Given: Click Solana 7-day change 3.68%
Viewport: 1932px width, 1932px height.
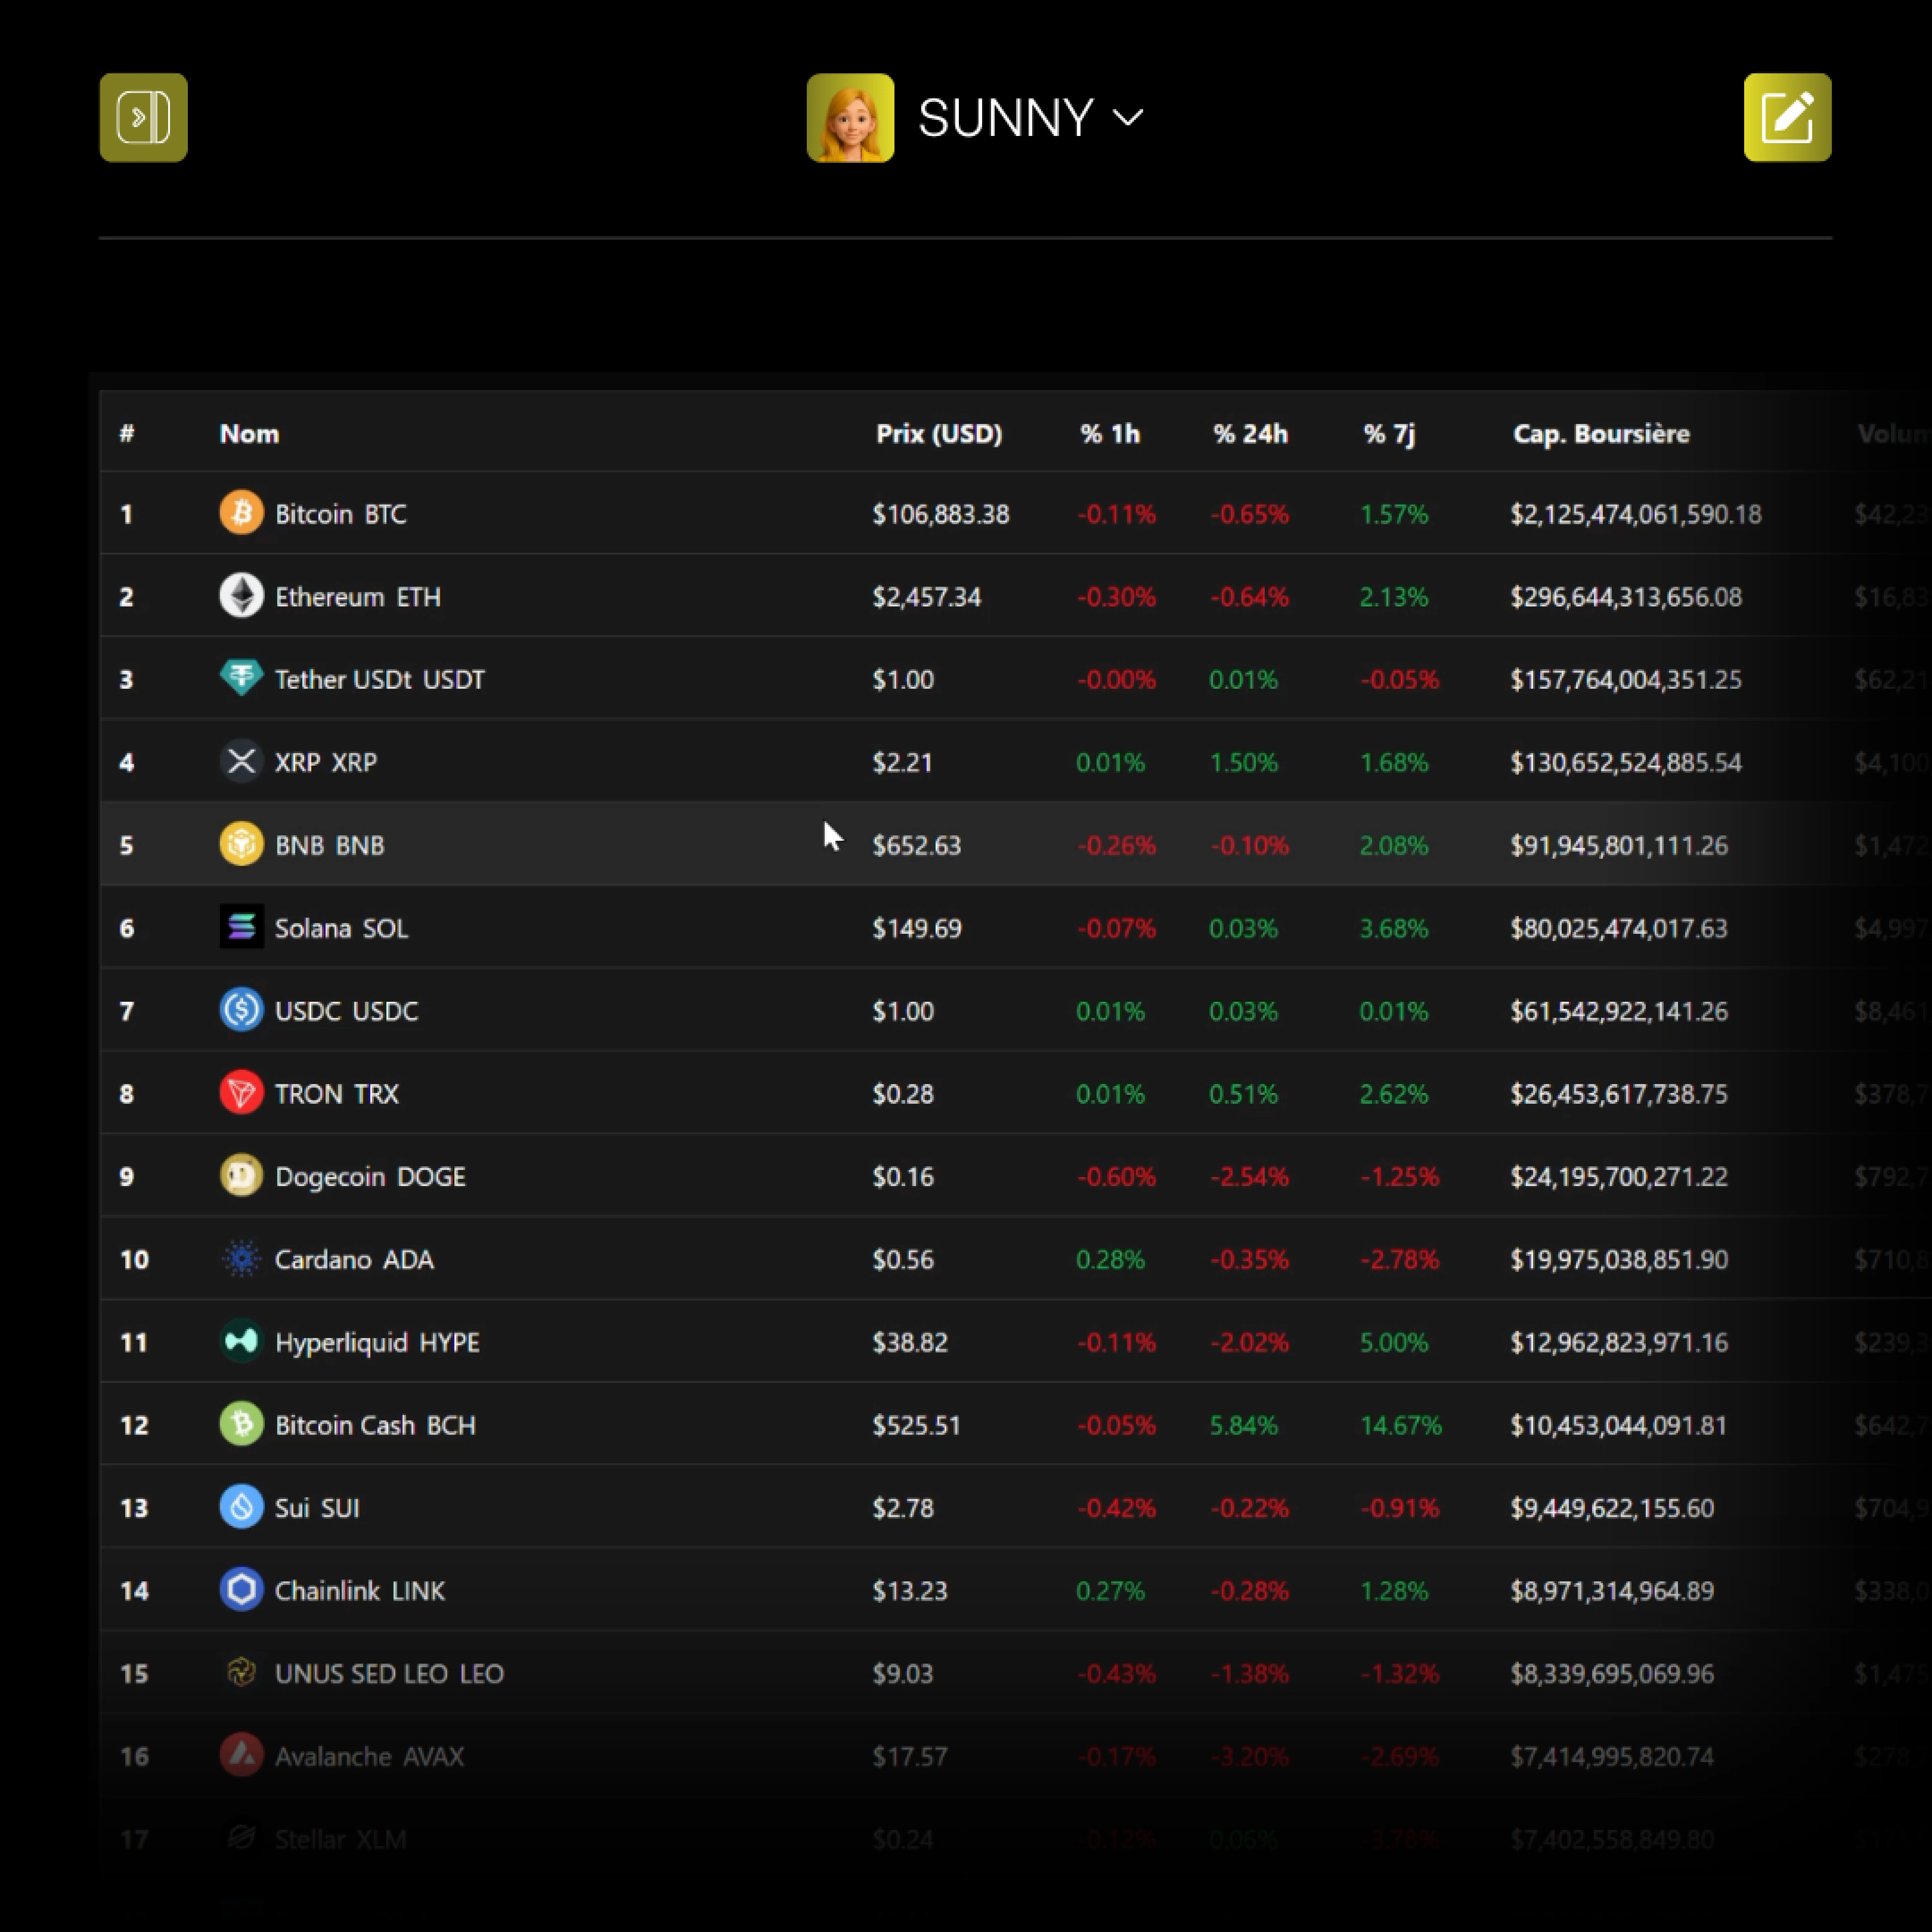Looking at the screenshot, I should [x=1394, y=928].
